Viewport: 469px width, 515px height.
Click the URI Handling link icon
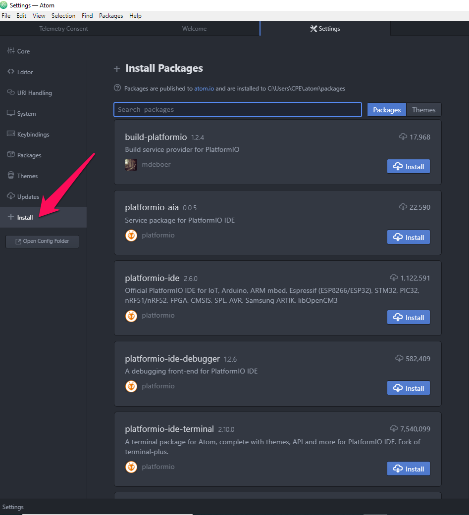11,93
